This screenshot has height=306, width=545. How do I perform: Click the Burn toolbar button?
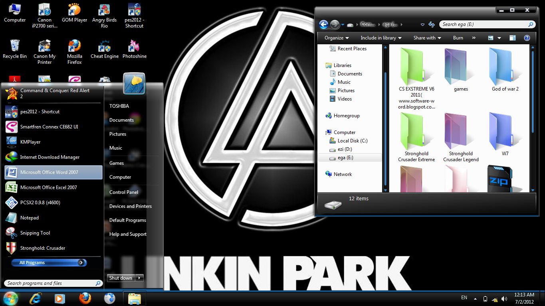click(458, 38)
